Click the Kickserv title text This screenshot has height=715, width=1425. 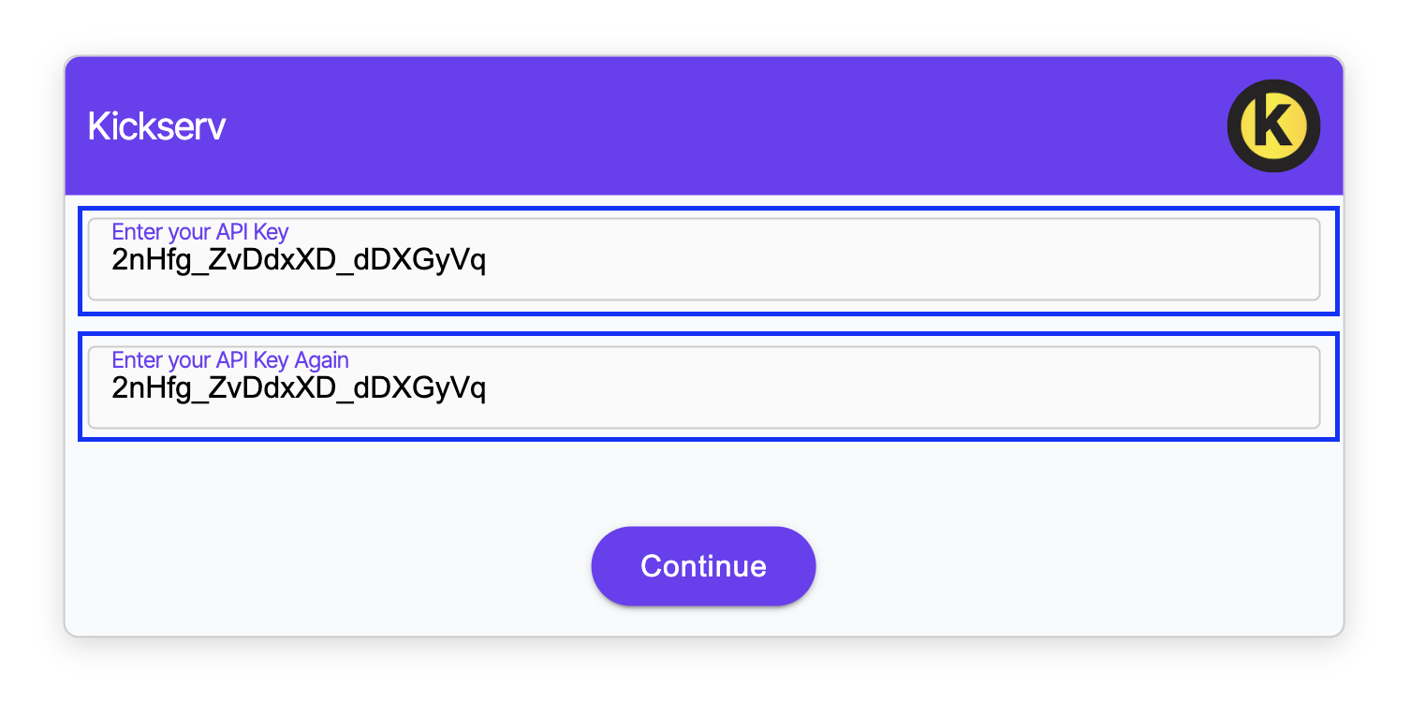tap(156, 126)
